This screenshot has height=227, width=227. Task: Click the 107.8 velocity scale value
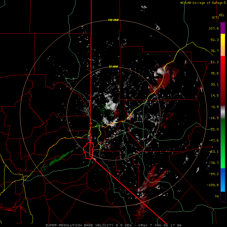[x=214, y=28]
